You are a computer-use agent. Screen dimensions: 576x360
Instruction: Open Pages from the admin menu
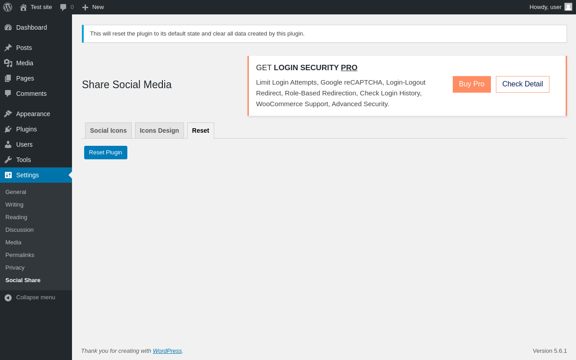click(x=36, y=78)
